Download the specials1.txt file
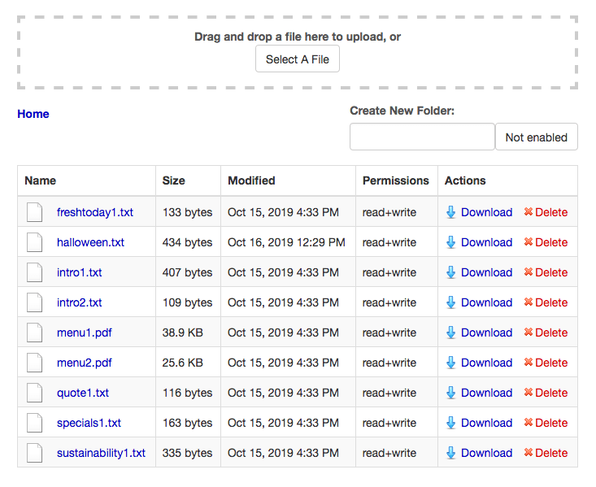 coord(486,423)
